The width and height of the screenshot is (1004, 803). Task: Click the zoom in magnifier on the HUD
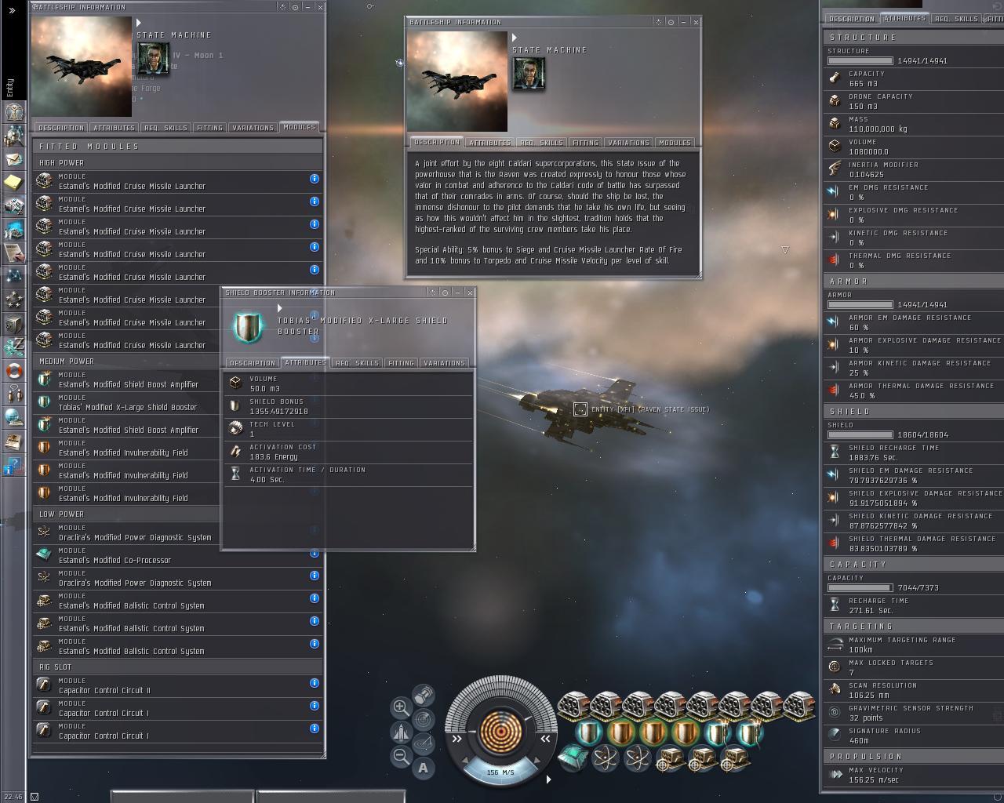point(401,707)
